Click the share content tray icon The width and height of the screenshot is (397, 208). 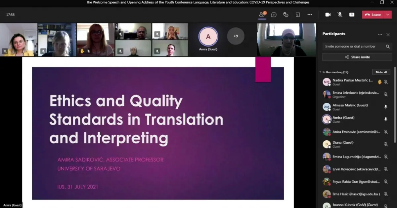tap(352, 15)
